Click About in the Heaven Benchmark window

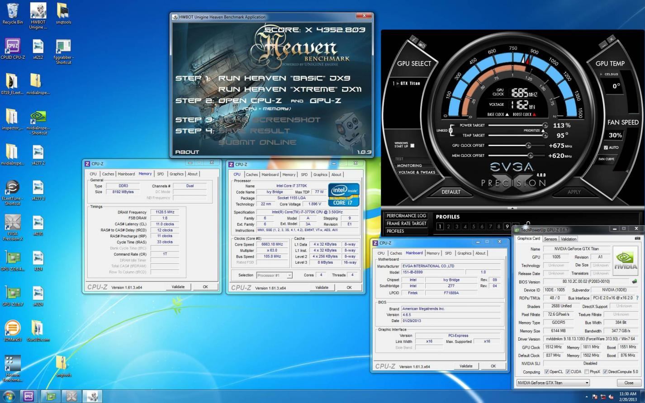point(187,152)
